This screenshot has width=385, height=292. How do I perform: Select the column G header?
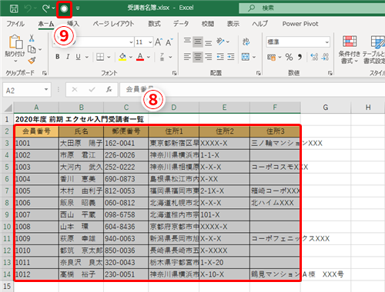[326, 108]
